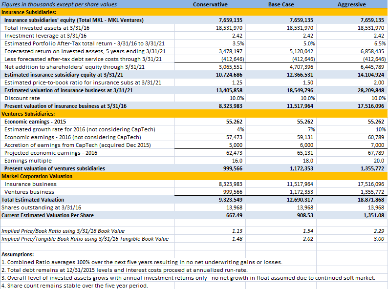This screenshot has width=388, height=289.
Task: Select the Base Case column header
Action: tap(281, 4)
